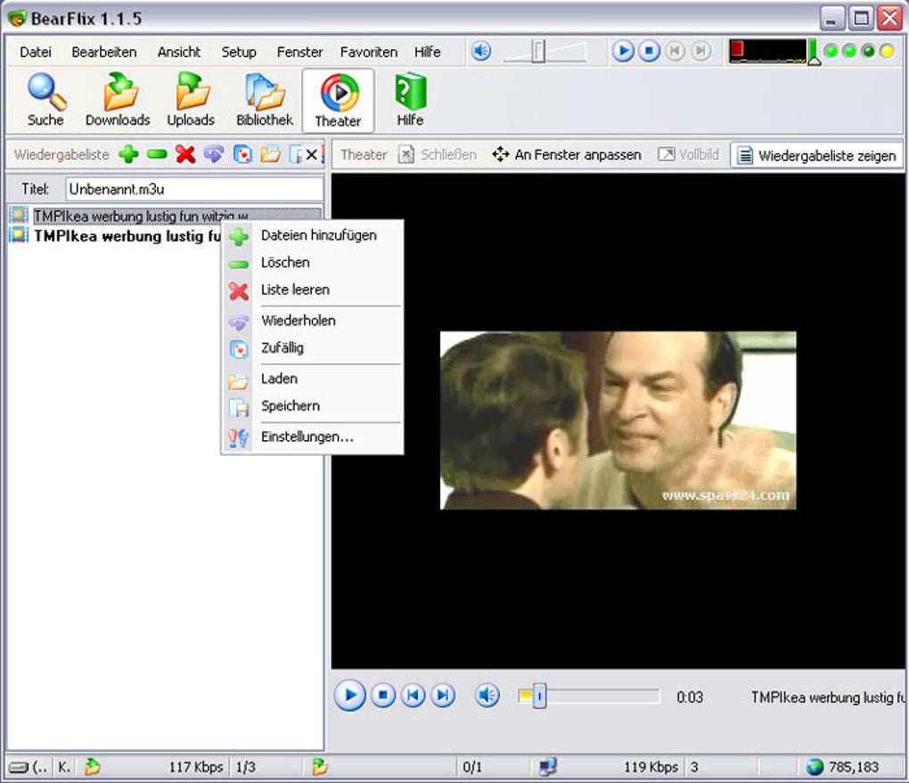Click the Schließen button in Theater toolbar
The height and width of the screenshot is (783, 909).
click(437, 155)
